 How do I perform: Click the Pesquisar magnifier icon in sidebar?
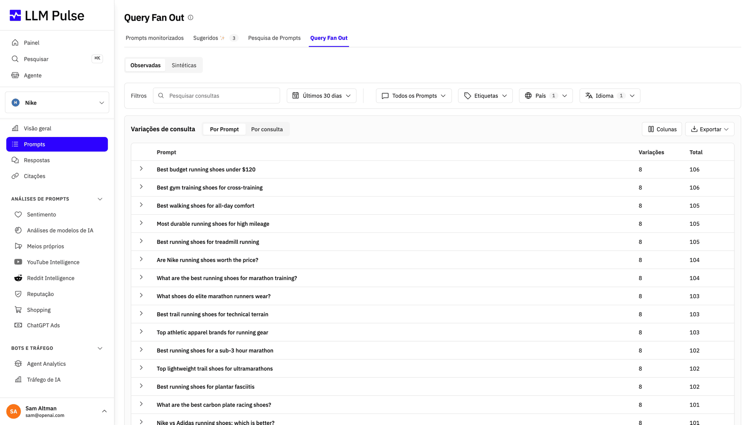(15, 59)
